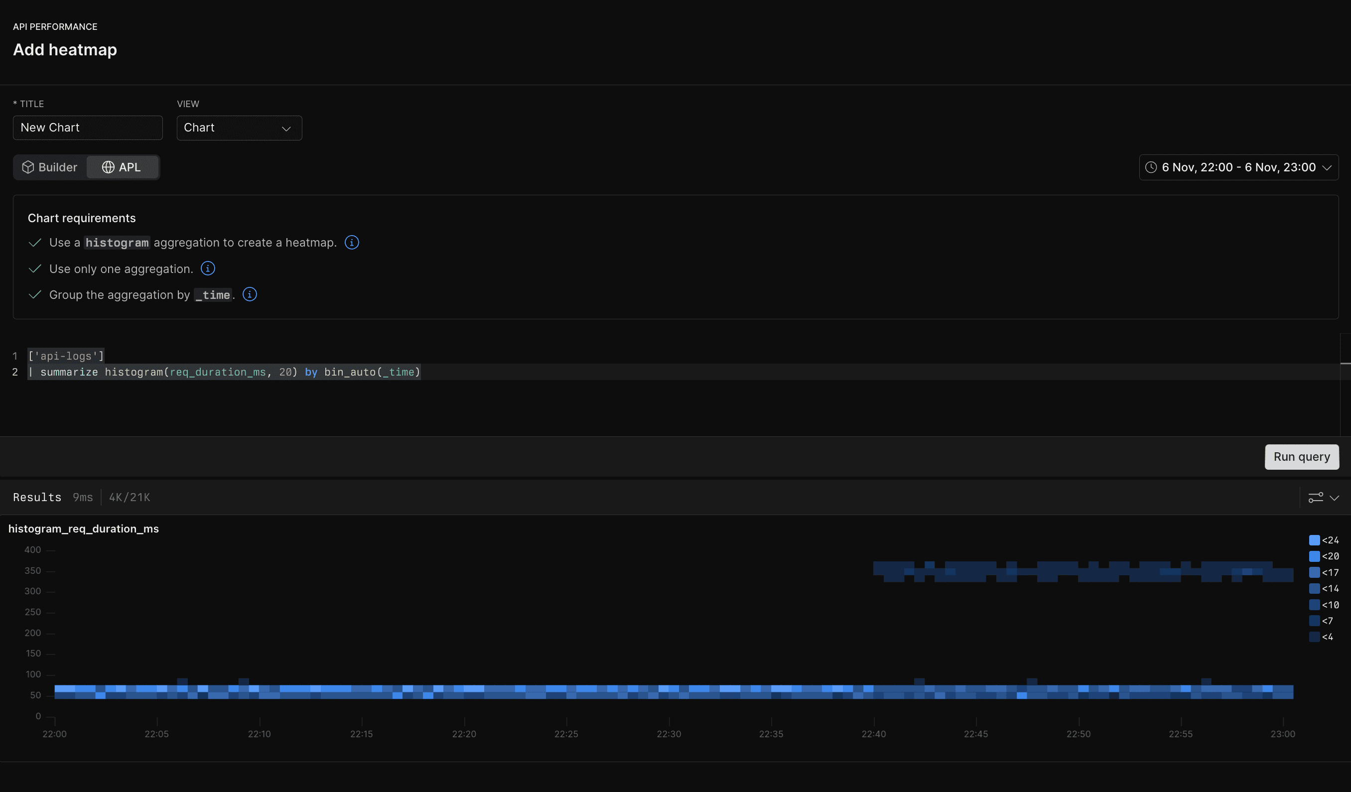
Task: Click 'bin_auto(_time)' in the query
Action: [372, 372]
